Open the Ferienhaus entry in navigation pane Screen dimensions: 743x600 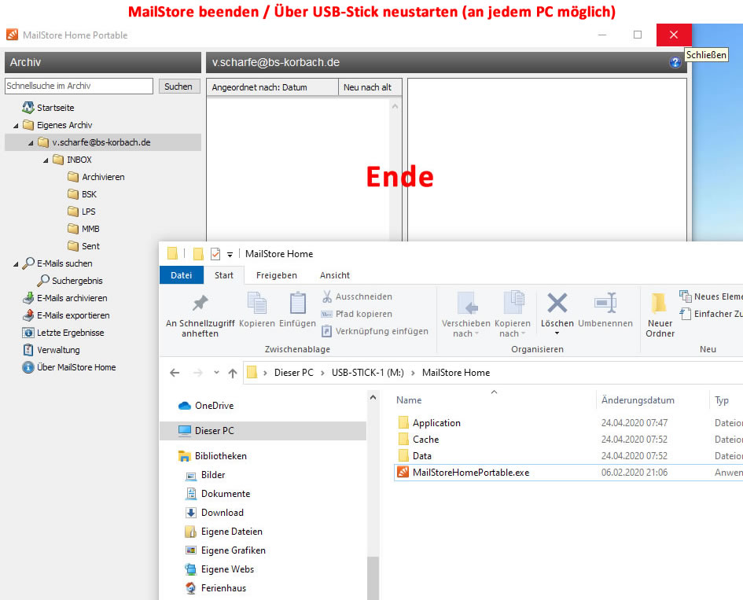tap(216, 588)
